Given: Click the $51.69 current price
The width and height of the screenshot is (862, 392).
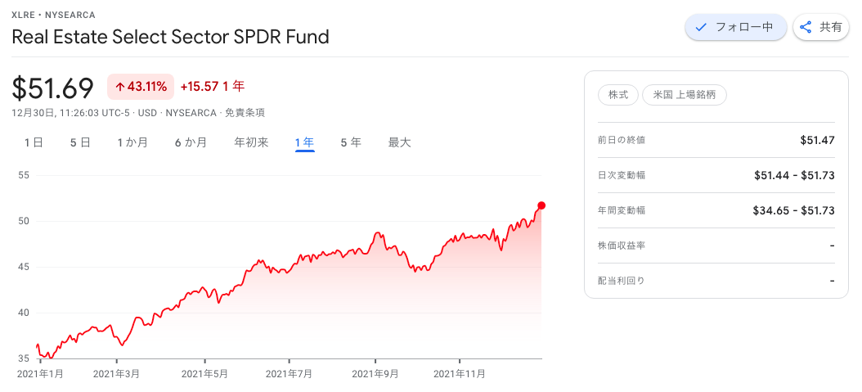Looking at the screenshot, I should 53,88.
